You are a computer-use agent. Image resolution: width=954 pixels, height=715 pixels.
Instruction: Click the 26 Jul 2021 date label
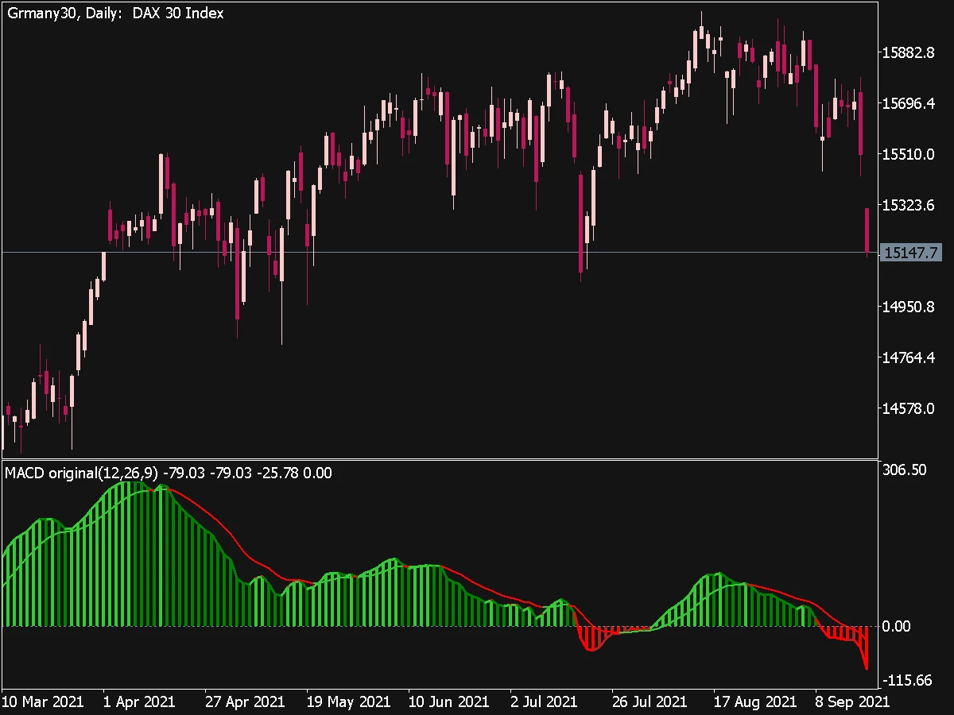pyautogui.click(x=651, y=702)
